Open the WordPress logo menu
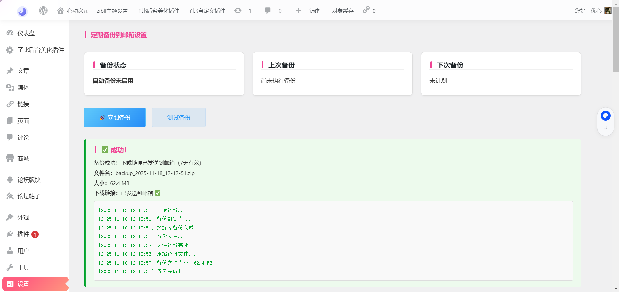The image size is (619, 292). tap(43, 11)
